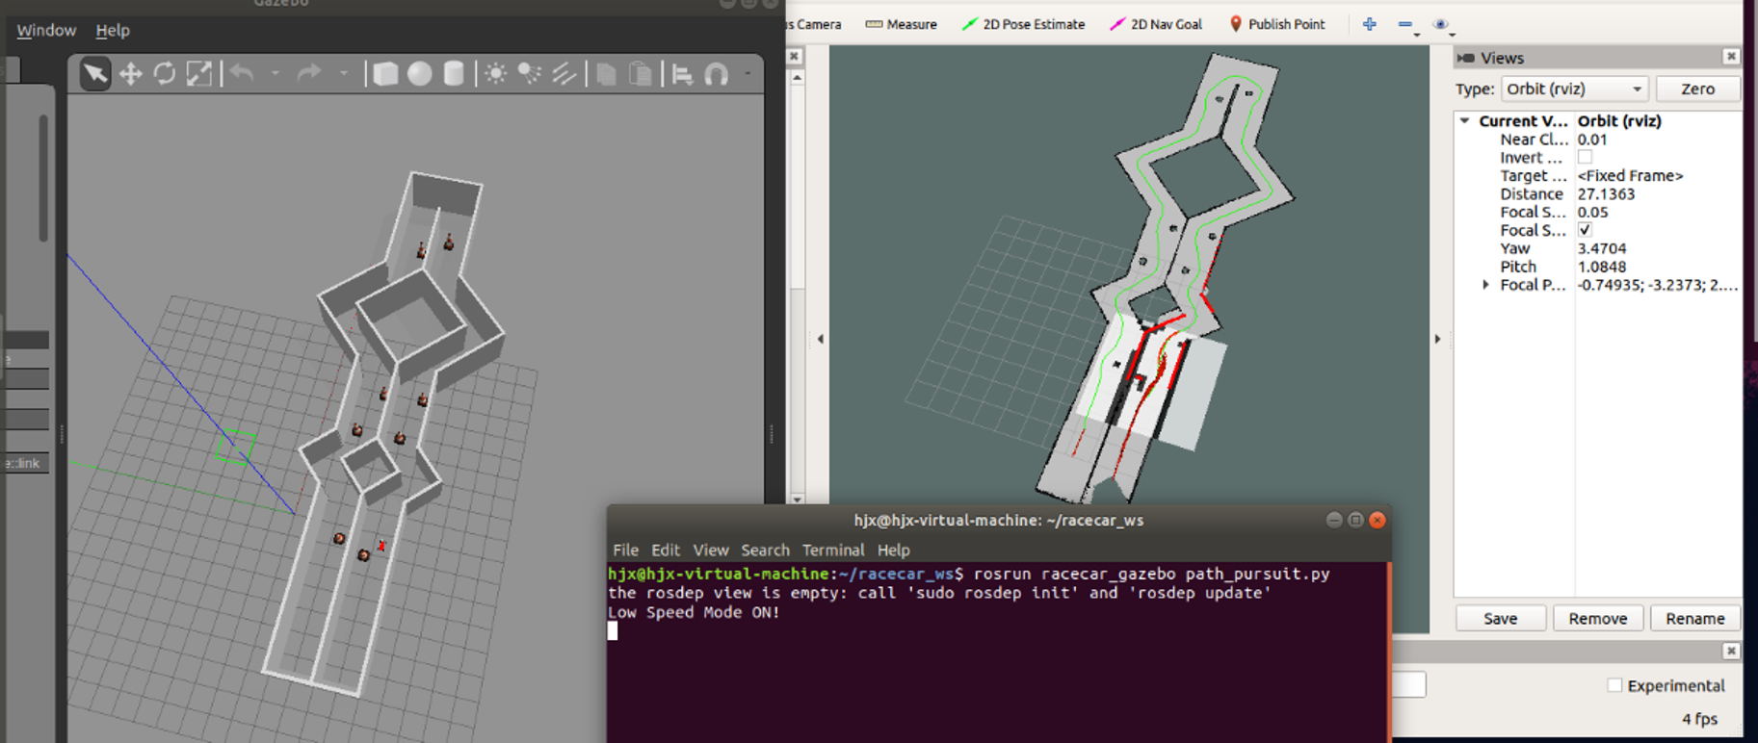
Task: Open the redo history dropdown arrow
Action: click(343, 73)
